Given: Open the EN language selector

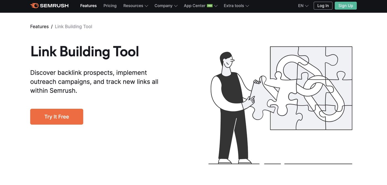Looking at the screenshot, I should point(303,6).
